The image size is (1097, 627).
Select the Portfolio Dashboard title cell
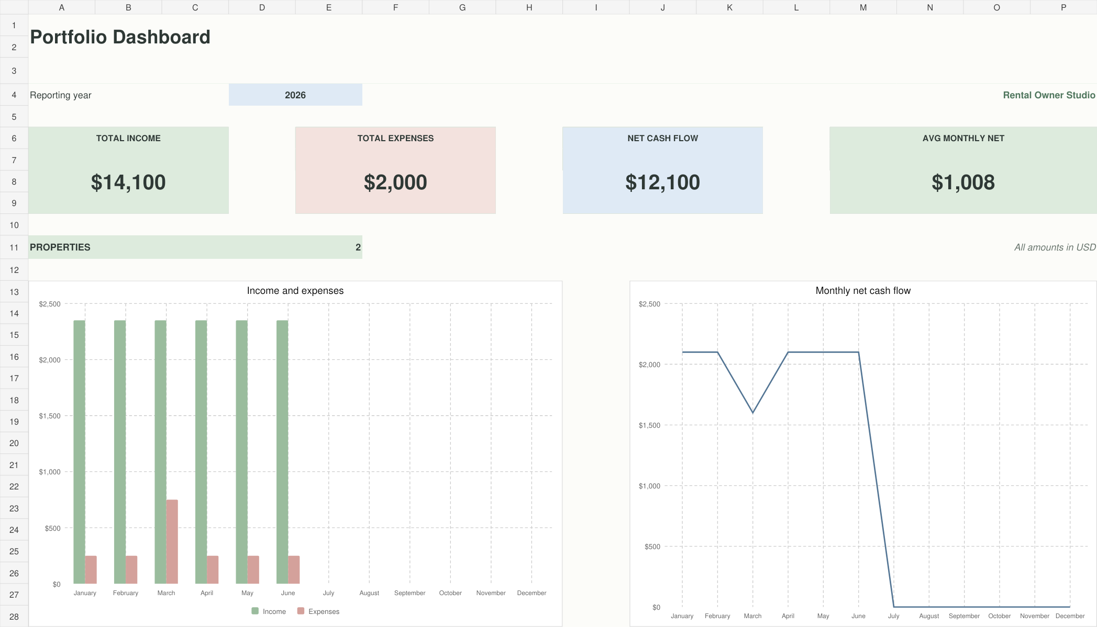(x=120, y=37)
